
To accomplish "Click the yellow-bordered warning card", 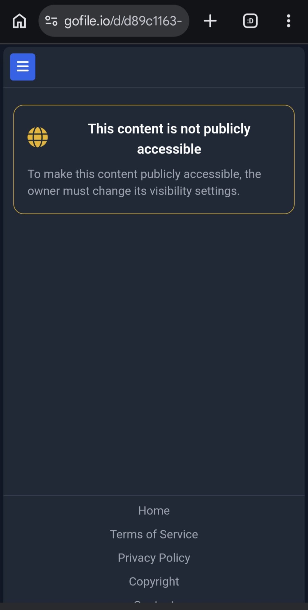I will pos(154,159).
